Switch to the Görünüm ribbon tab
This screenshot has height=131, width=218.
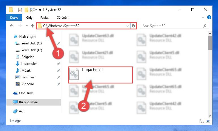[63, 18]
